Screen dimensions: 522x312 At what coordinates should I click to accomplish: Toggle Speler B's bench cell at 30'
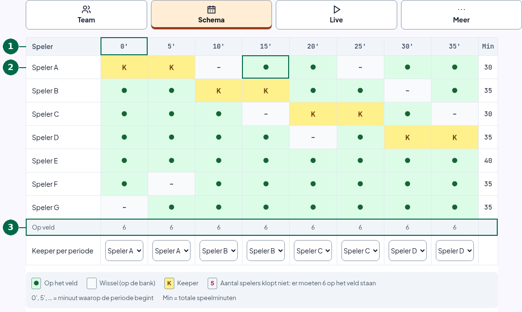pyautogui.click(x=408, y=91)
